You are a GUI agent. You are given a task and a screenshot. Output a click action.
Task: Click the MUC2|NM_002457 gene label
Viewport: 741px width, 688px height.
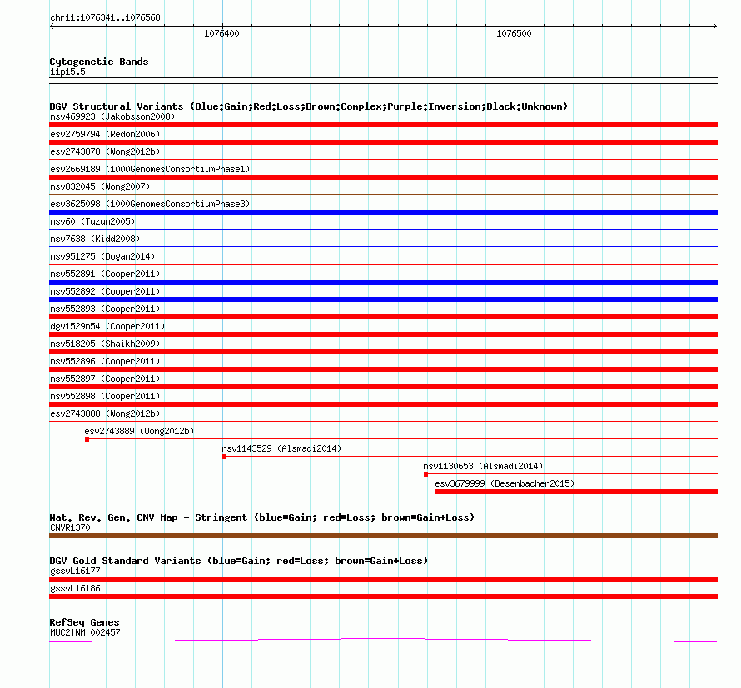point(85,633)
